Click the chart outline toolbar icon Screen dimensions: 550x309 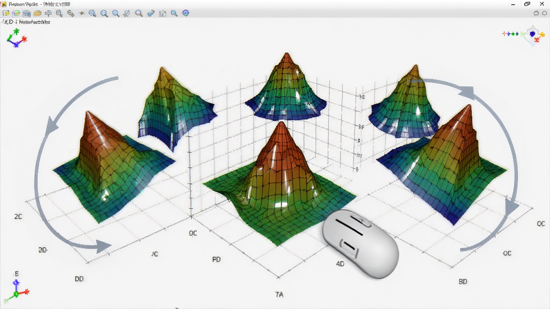pyautogui.click(x=163, y=13)
